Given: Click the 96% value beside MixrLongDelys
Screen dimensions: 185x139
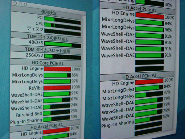Looking at the screenshot, I should [168, 30].
